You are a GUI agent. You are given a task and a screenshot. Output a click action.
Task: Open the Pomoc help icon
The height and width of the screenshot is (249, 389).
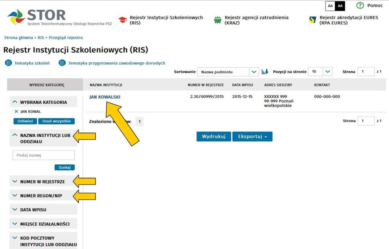click(360, 5)
